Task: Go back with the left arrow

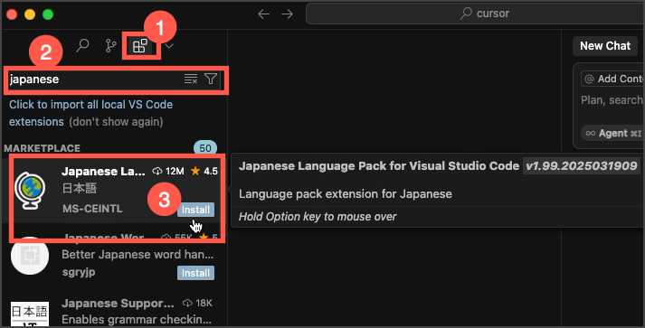Action: click(x=263, y=14)
